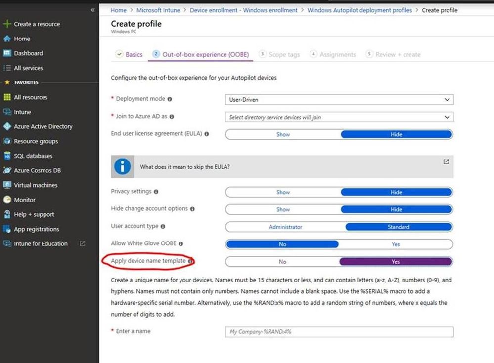Click the Virtual machines monitor icon
Viewport: 494px width, 363px height.
7,185
